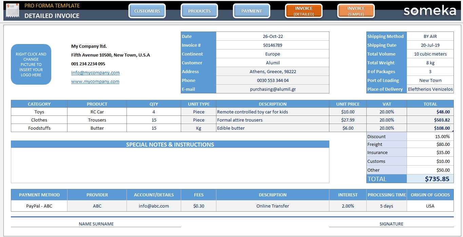Select origin of goods cell USA
463x237 pixels.
pyautogui.click(x=430, y=206)
